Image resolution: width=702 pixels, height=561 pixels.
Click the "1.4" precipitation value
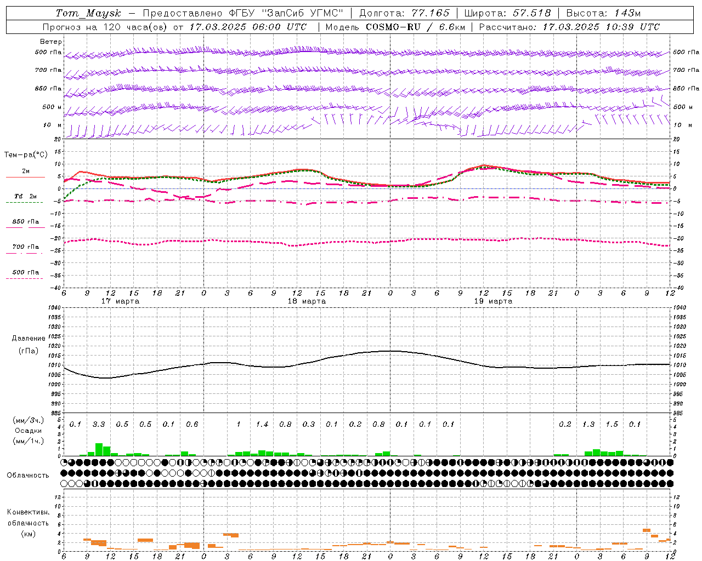coord(262,424)
